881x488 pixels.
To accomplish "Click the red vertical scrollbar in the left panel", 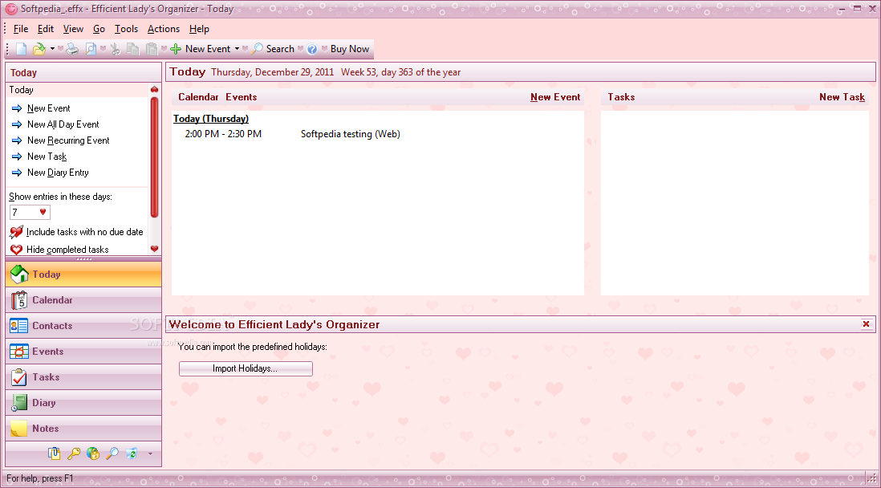I will pyautogui.click(x=155, y=157).
